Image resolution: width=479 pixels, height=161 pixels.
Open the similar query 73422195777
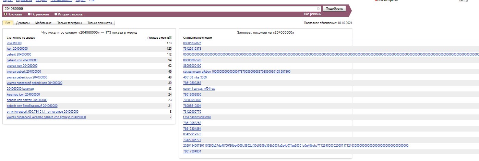click(192, 140)
